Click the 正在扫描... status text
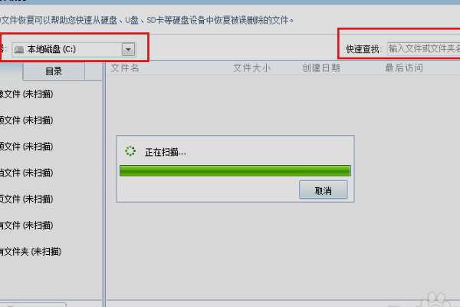This screenshot has width=460, height=307. (x=166, y=152)
